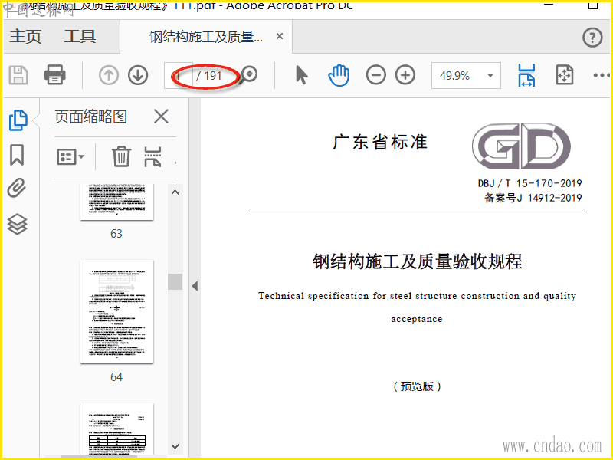The height and width of the screenshot is (460, 613).
Task: Click the 备案号J 14912-2019 text
Action: 533,198
